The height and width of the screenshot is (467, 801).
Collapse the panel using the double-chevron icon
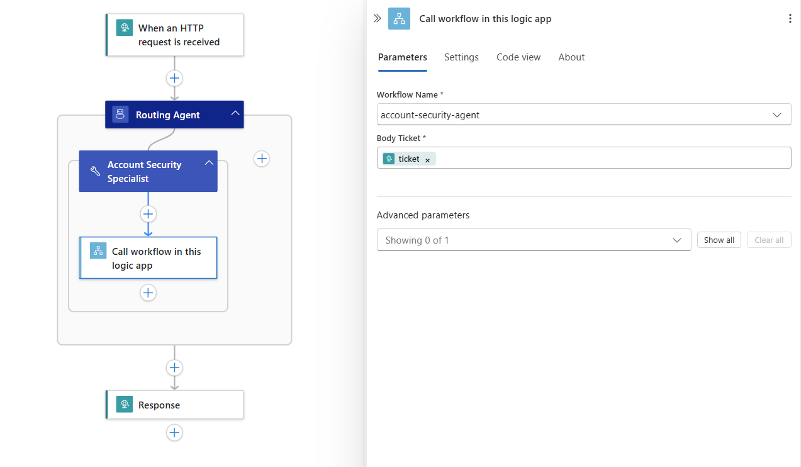click(377, 18)
